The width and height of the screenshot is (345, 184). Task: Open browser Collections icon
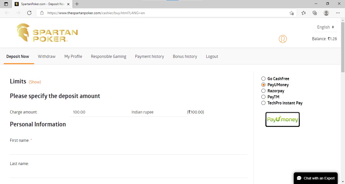click(x=315, y=13)
